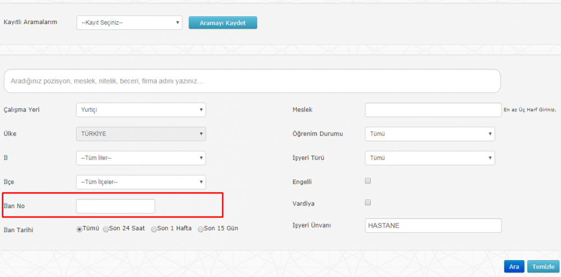This screenshot has width=561, height=277.
Task: Click the İlan No input field
Action: [x=116, y=206]
